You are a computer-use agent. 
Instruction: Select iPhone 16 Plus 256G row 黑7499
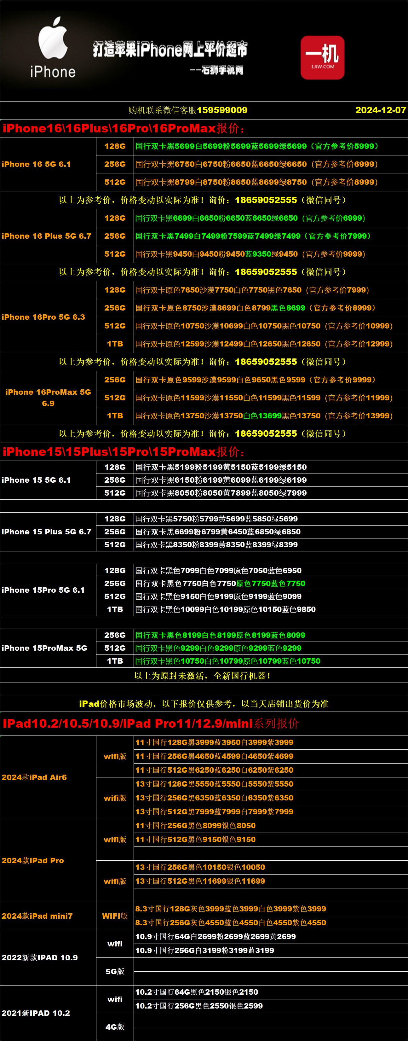(270, 236)
